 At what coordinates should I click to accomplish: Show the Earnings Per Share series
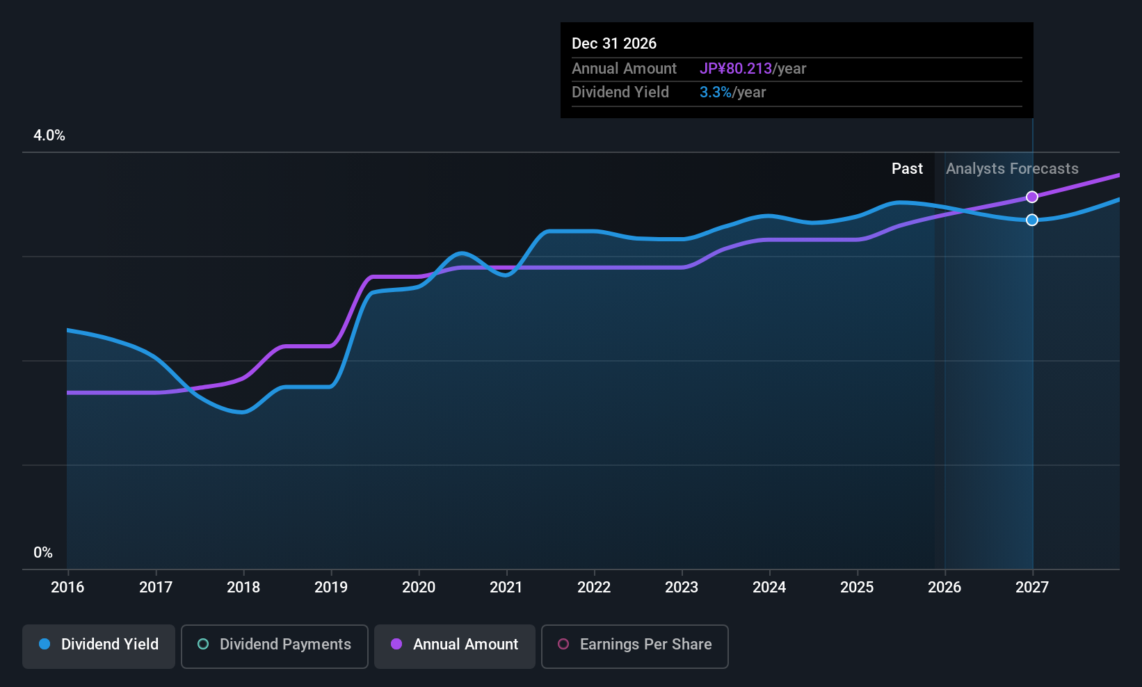[x=635, y=647]
